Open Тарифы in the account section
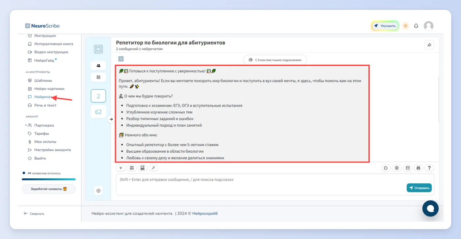This screenshot has height=239, width=461. (x=39, y=134)
